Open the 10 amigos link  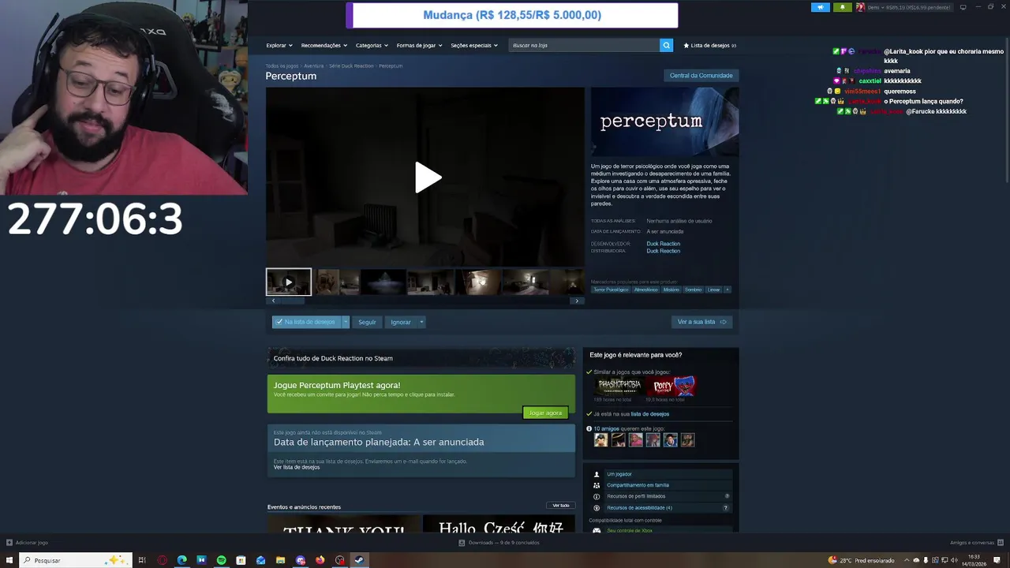[606, 429]
